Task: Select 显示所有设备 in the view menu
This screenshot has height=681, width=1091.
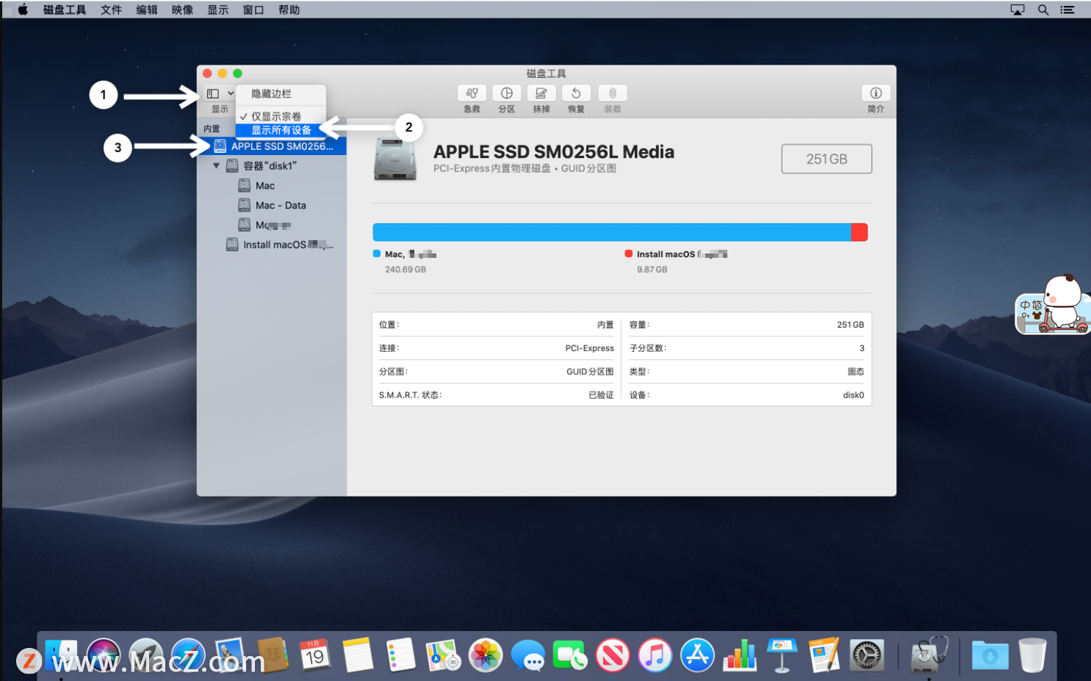Action: [x=281, y=130]
